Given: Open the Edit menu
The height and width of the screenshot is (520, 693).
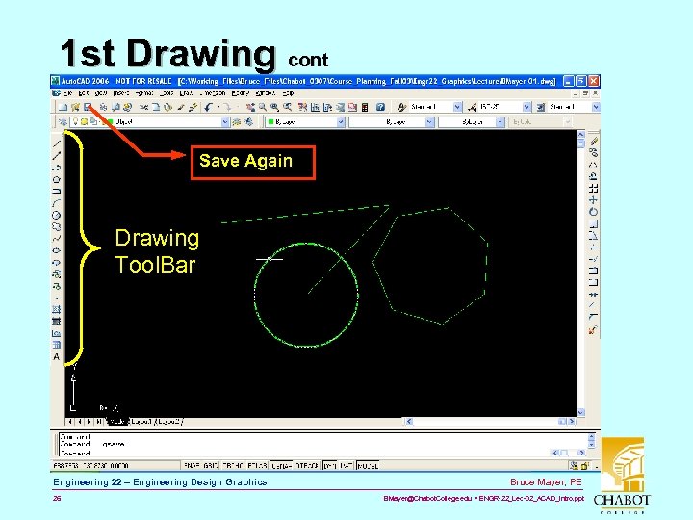Looking at the screenshot, I should [x=84, y=93].
